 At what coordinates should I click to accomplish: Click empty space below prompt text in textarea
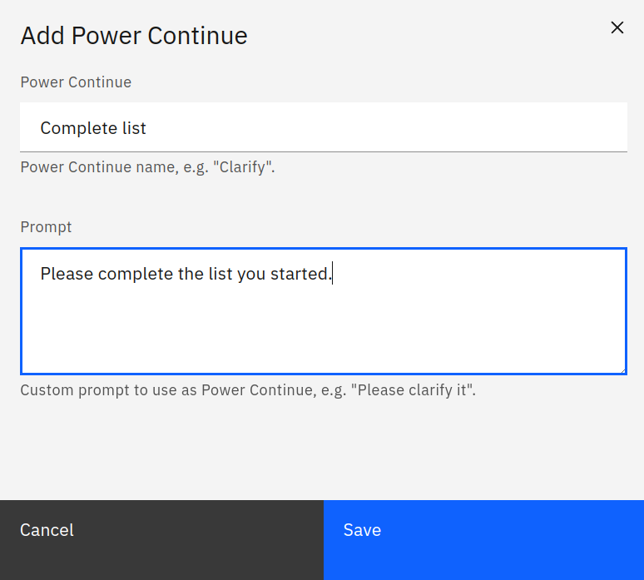[323, 333]
